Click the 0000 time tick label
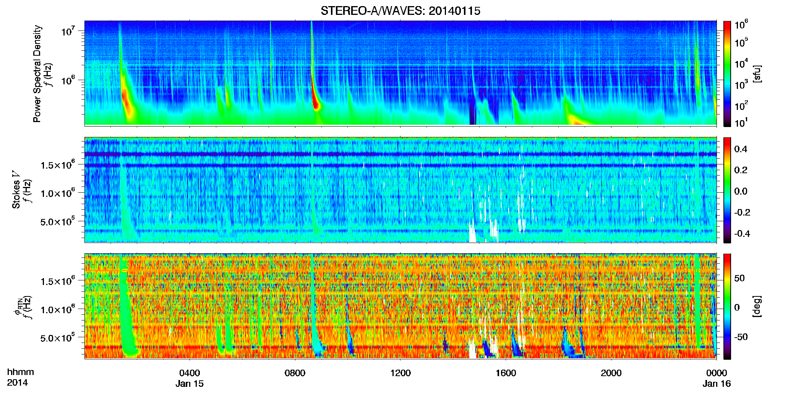The width and height of the screenshot is (801, 412). [x=717, y=373]
